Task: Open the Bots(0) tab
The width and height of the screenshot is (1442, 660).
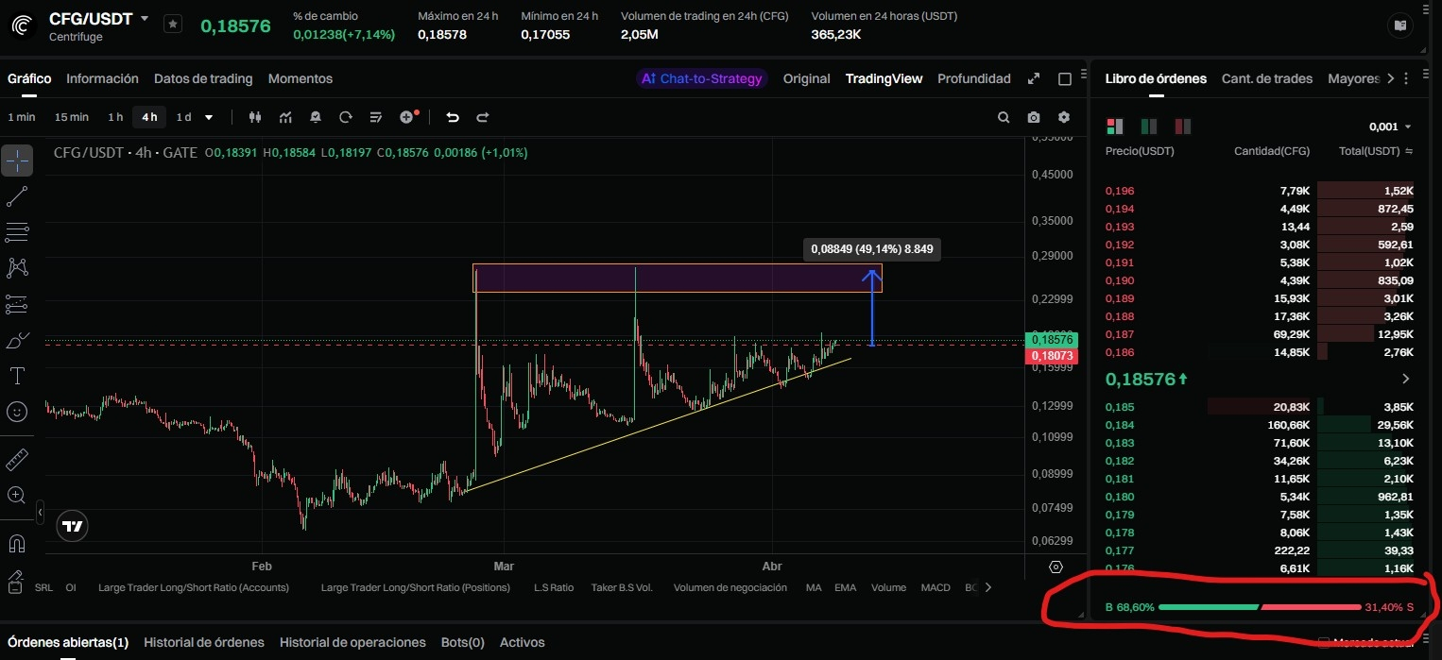Action: [x=463, y=642]
